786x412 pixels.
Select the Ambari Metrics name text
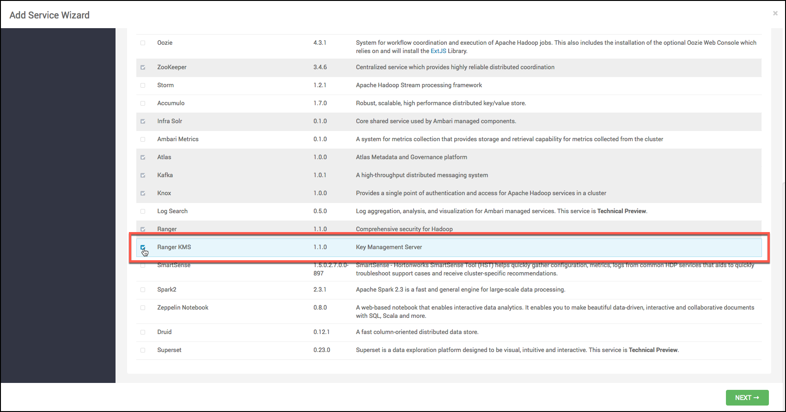click(178, 139)
